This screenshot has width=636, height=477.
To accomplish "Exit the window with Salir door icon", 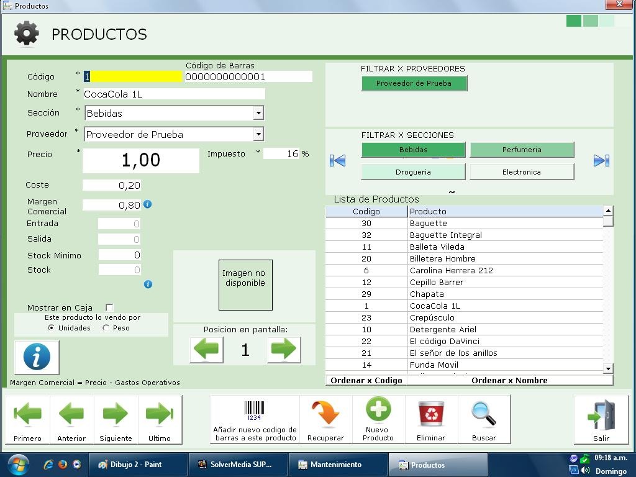I will pos(601,420).
